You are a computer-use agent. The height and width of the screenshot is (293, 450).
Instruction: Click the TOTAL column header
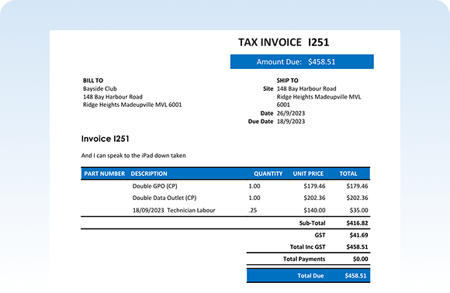[x=348, y=174]
